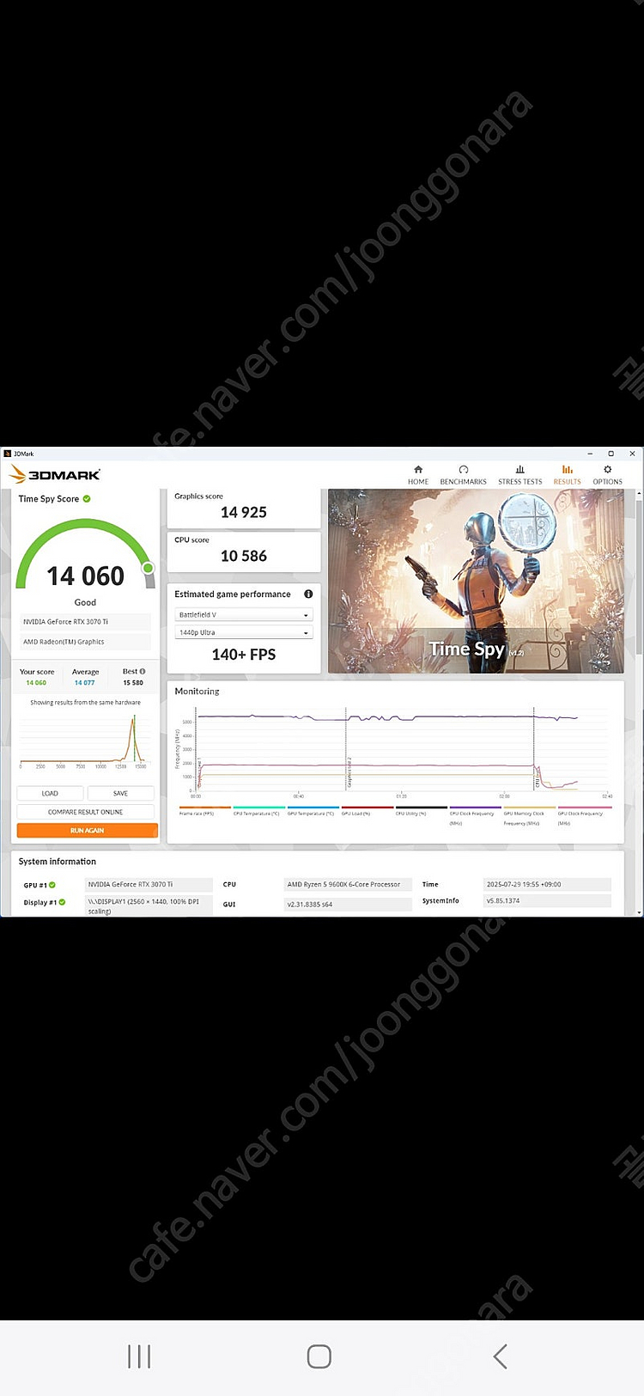Toggle GPU Memory Clock Frequency legend entry

pyautogui.click(x=529, y=814)
